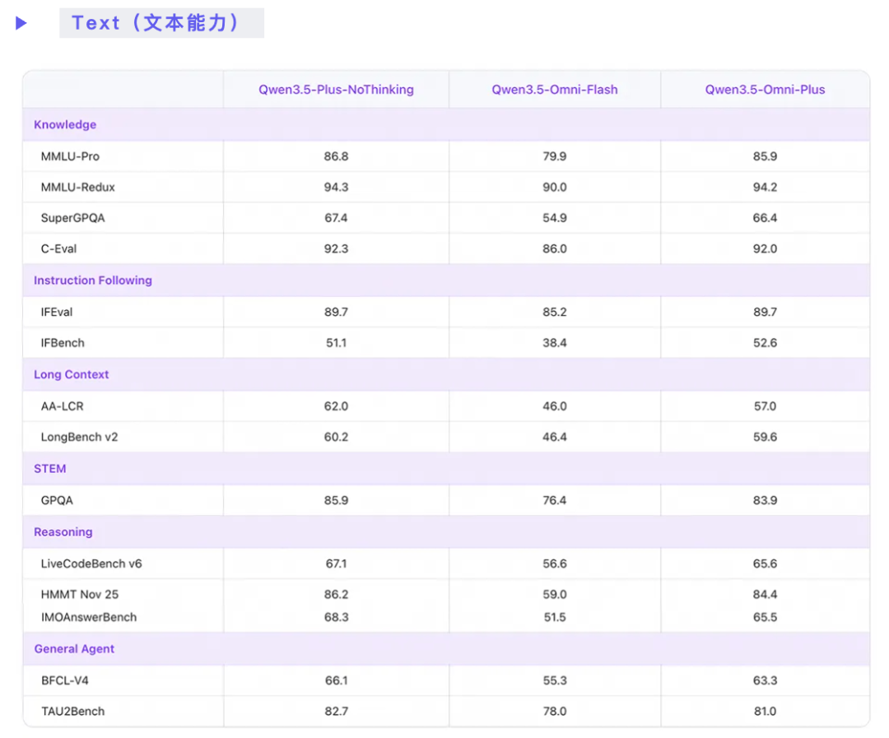The height and width of the screenshot is (738, 889).
Task: Select the Qwen3.5-Omni-Flash column header
Action: pos(555,90)
